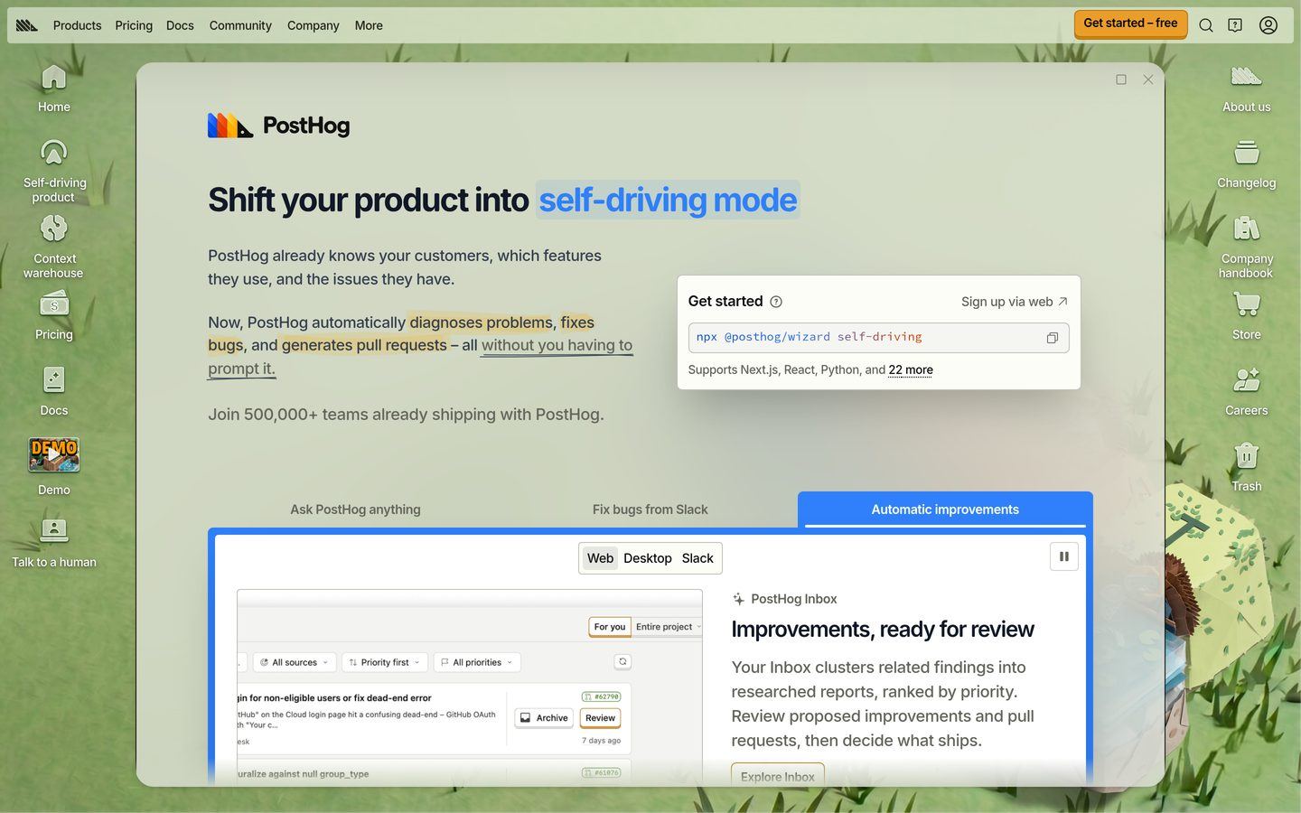Click the Get started – free button
Viewport: 1301px width, 813px height.
pyautogui.click(x=1130, y=24)
